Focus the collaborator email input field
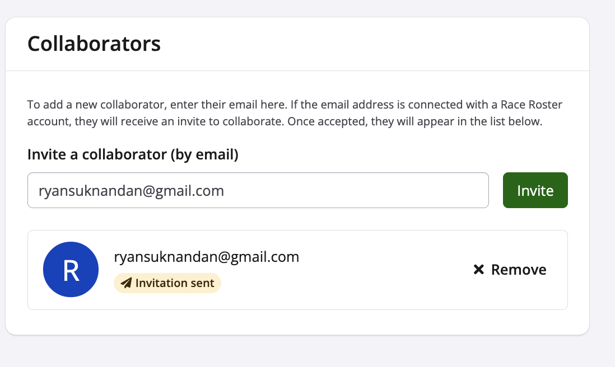The height and width of the screenshot is (367, 615). [x=258, y=190]
